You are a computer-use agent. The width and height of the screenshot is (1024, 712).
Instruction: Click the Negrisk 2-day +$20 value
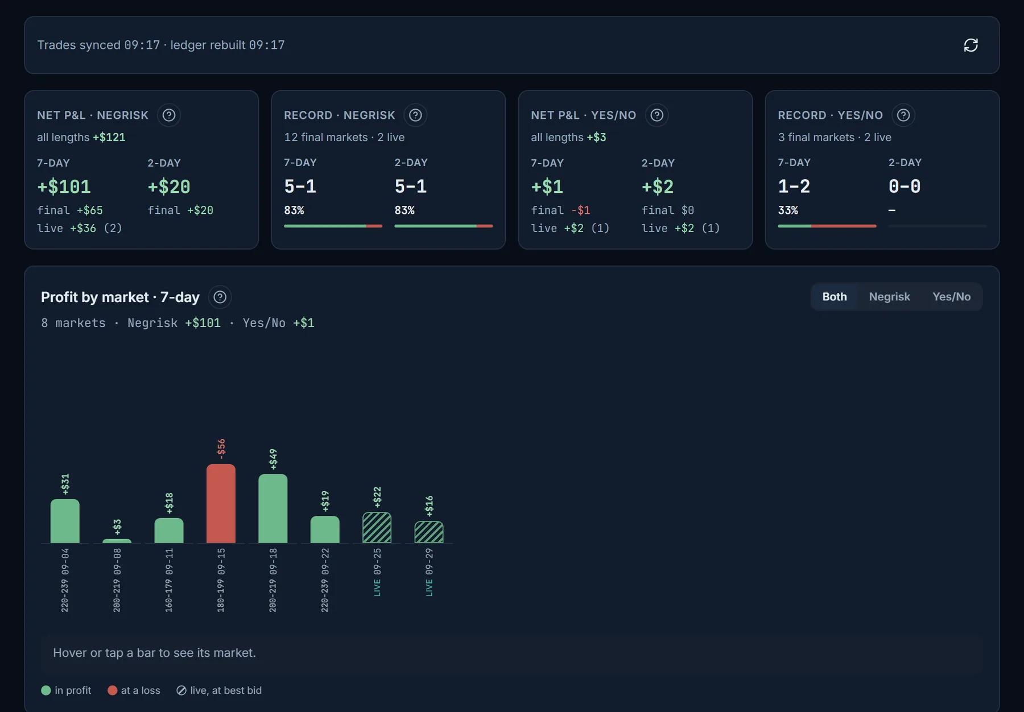tap(169, 187)
